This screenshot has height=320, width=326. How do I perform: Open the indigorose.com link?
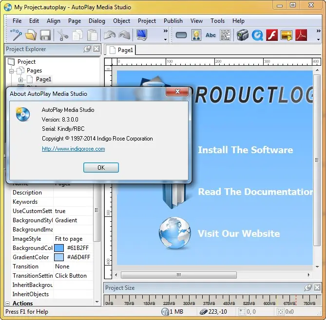click(x=74, y=149)
